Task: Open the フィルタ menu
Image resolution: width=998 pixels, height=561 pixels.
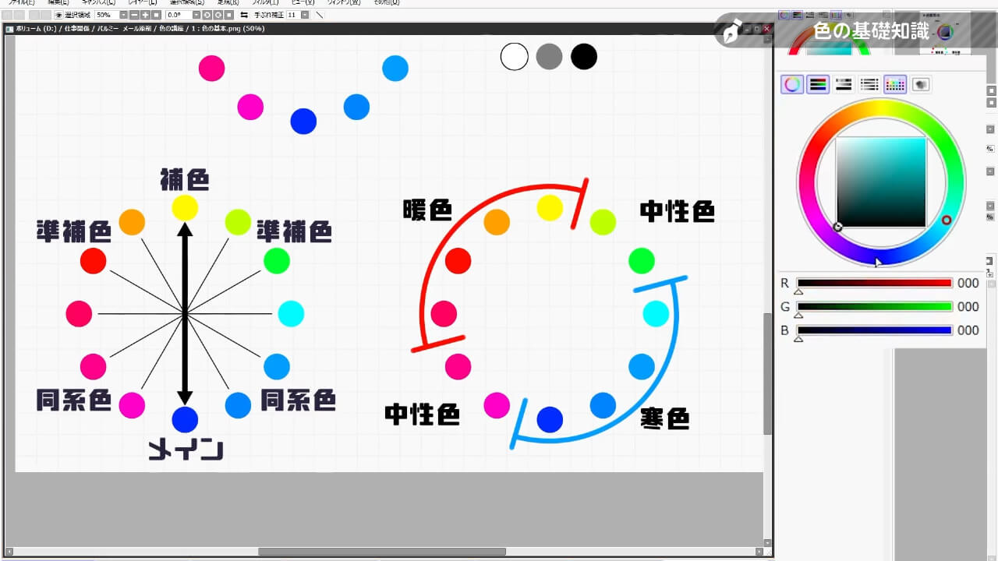Action: 265,2
